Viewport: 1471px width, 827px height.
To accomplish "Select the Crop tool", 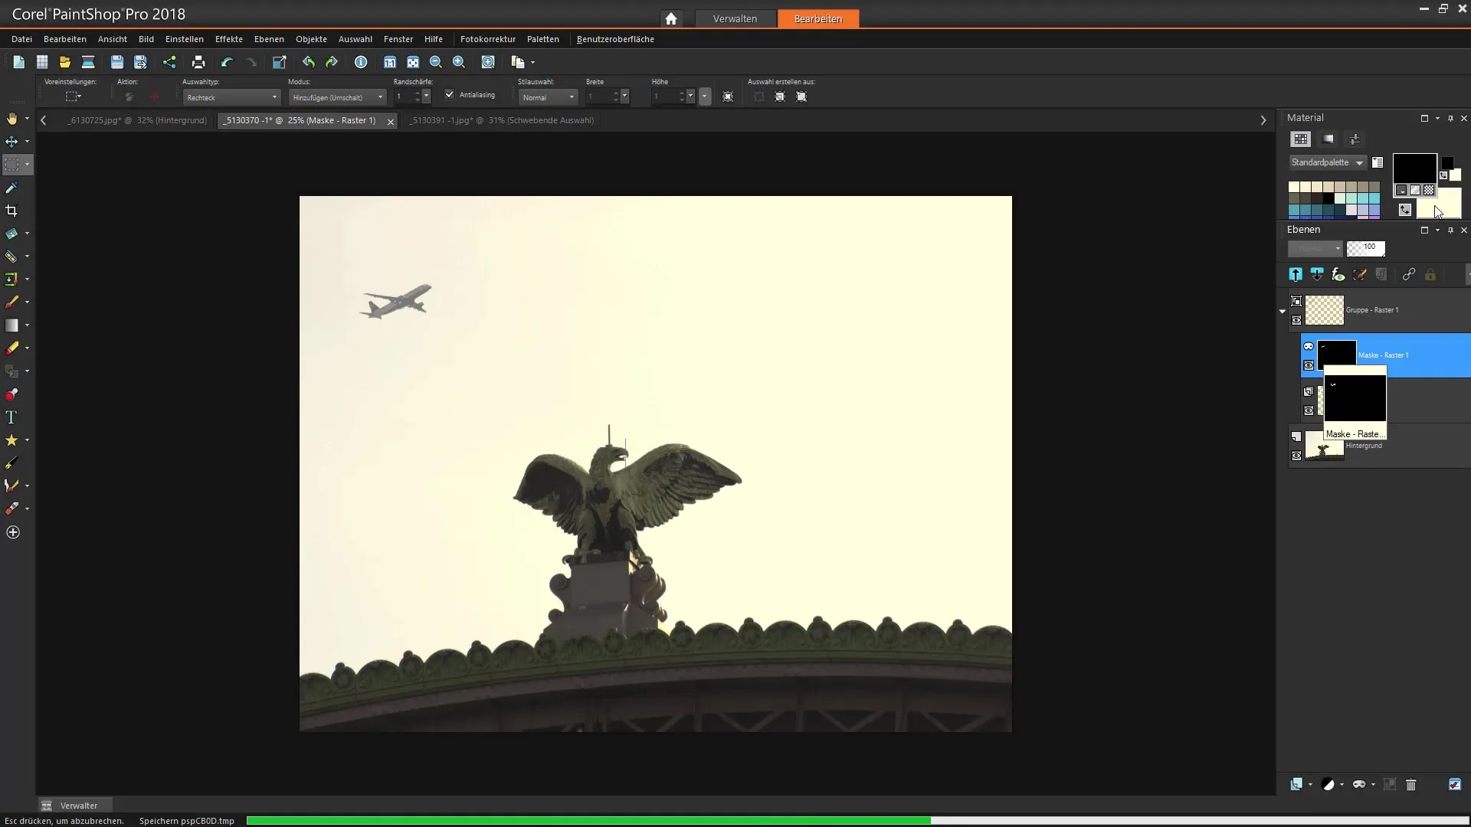I will (x=11, y=211).
